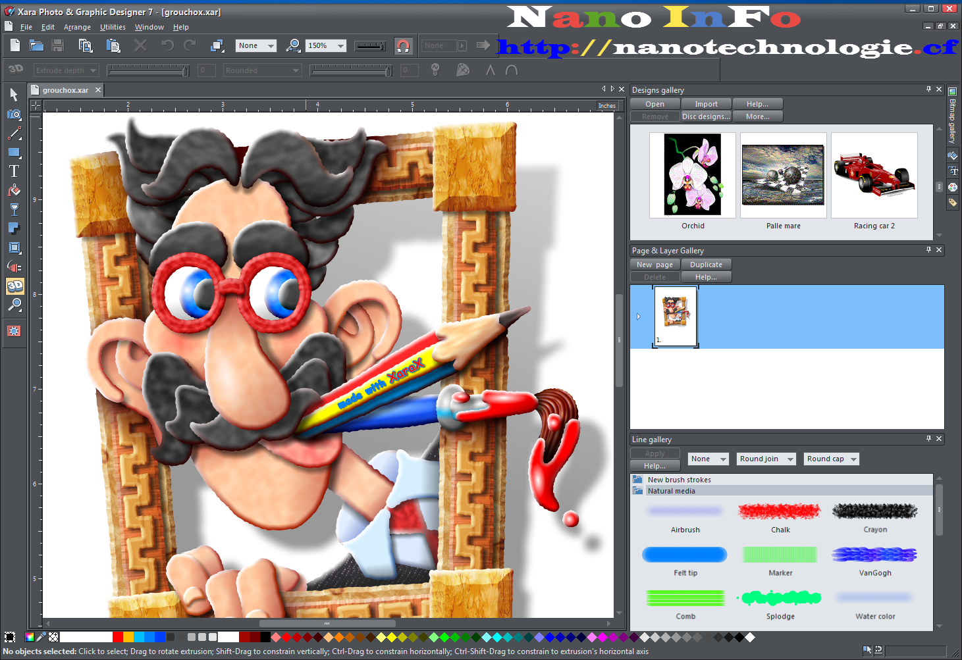Open the Live Effects plug tool
This screenshot has height=660, width=962.
point(14,267)
